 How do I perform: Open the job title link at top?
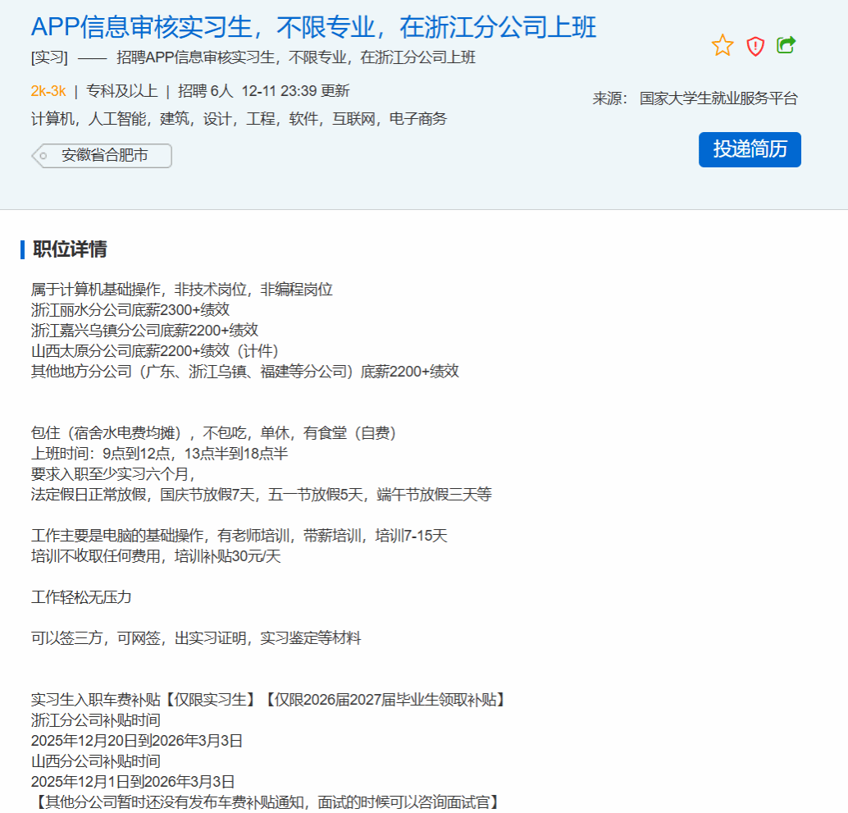coord(313,27)
